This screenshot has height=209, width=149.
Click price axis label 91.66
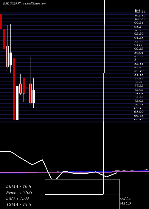[x=139, y=45]
